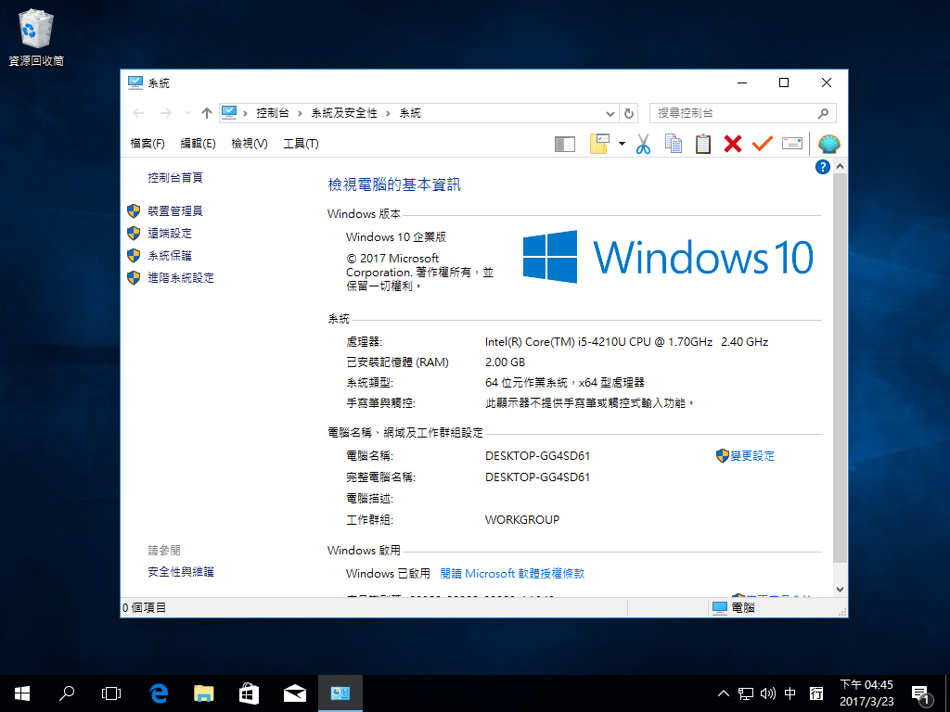Screen dimensions: 950x712
Task: Open the 工具(T) menu
Action: (301, 144)
